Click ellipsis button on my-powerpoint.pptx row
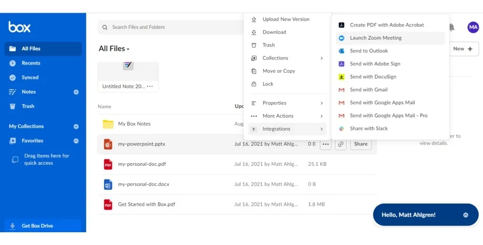Viewport: 483px width, 245px height. pyautogui.click(x=325, y=144)
